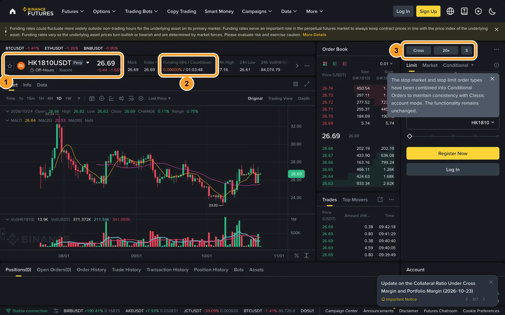Image resolution: width=505 pixels, height=315 pixels.
Task: Open help center question icon
Action: tap(464, 11)
